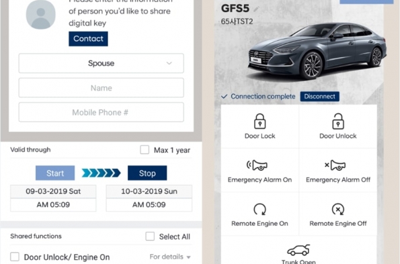This screenshot has width=400, height=264.
Task: Select the Stop validity tab
Action: 147,173
